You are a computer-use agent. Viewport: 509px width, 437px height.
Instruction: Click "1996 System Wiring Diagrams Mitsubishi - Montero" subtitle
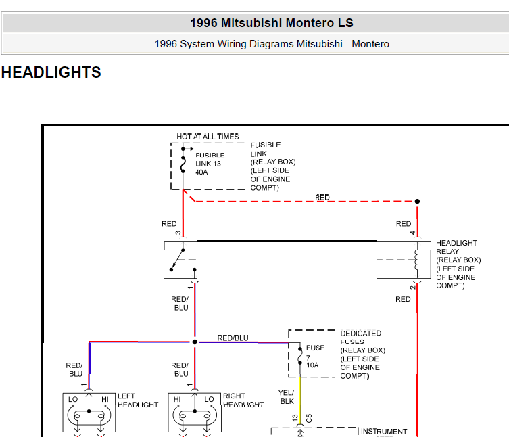[x=272, y=44]
